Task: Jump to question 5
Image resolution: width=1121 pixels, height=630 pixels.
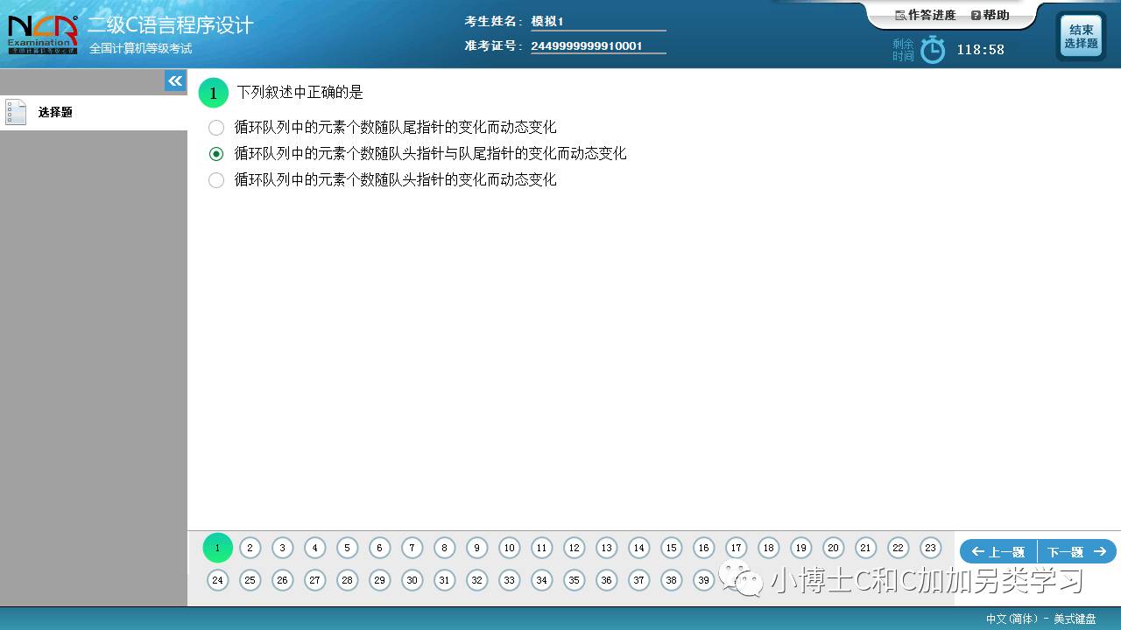Action: coord(347,548)
